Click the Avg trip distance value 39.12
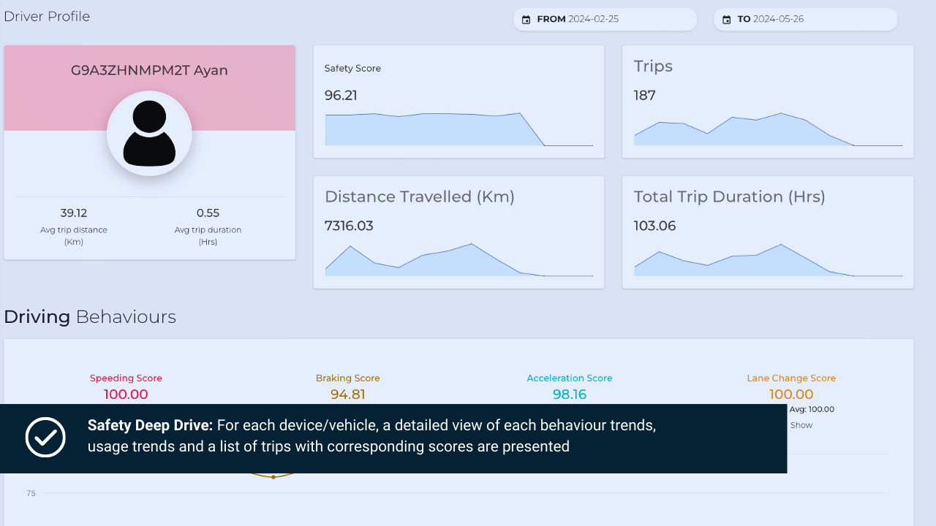The height and width of the screenshot is (526, 936). [x=74, y=213]
